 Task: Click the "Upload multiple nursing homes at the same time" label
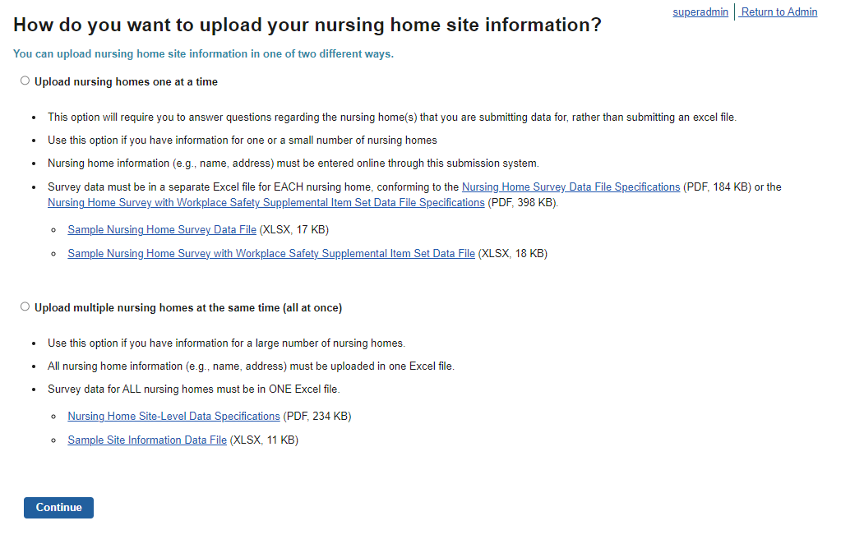coord(188,308)
